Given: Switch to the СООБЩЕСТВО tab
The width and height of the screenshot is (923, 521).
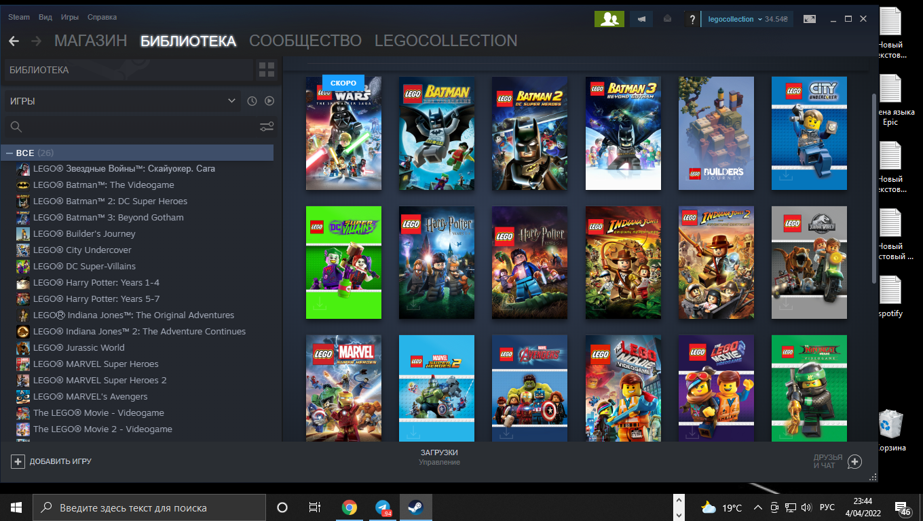Looking at the screenshot, I should pos(305,41).
